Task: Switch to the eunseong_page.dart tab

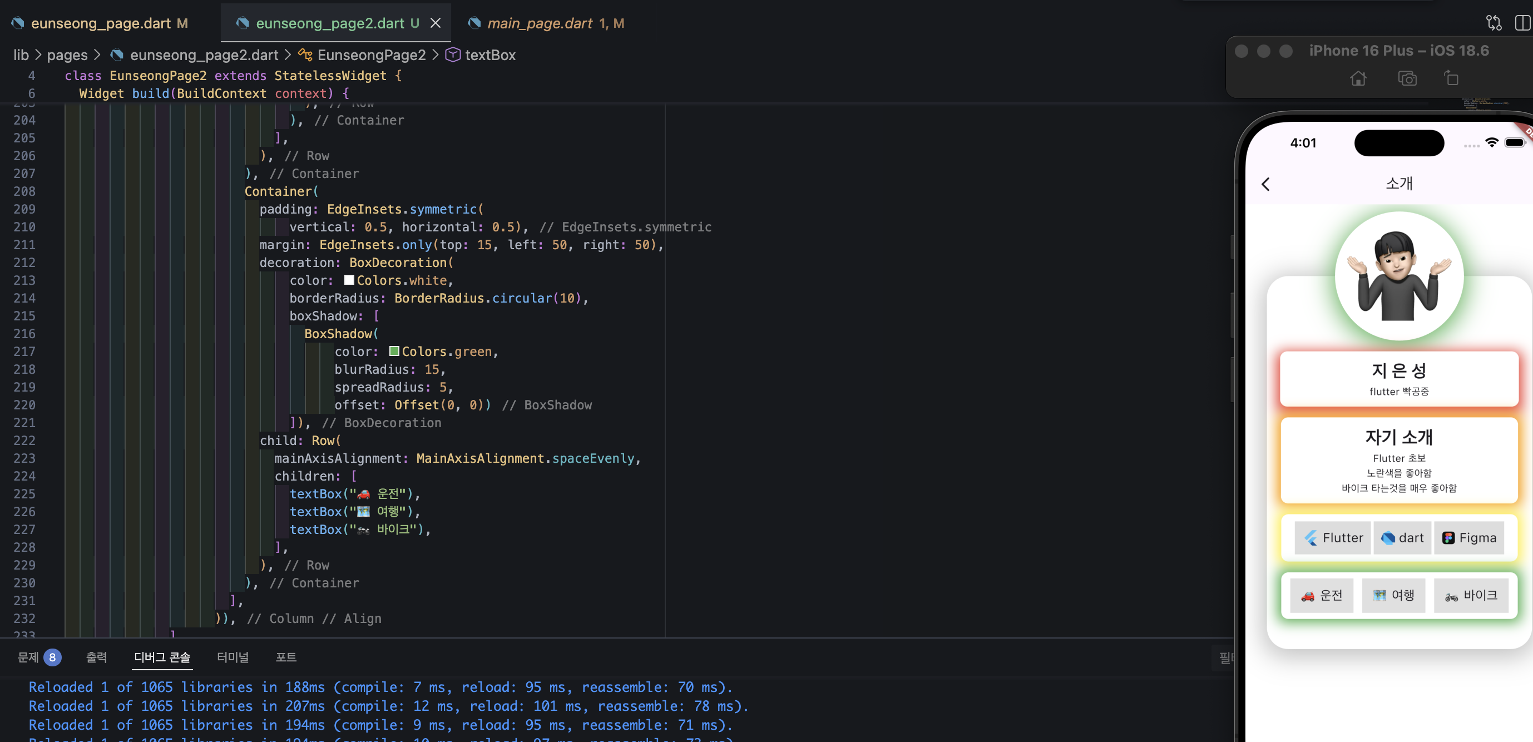Action: [100, 23]
